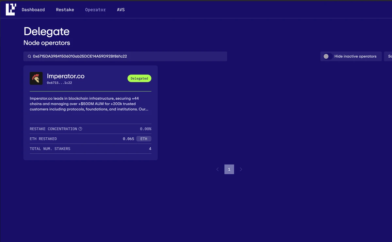Click the Imperator.co helmet logo

[36, 78]
